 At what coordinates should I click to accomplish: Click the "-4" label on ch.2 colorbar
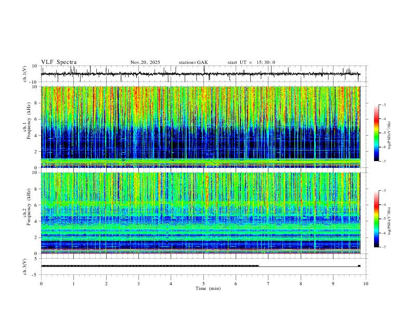(x=383, y=205)
